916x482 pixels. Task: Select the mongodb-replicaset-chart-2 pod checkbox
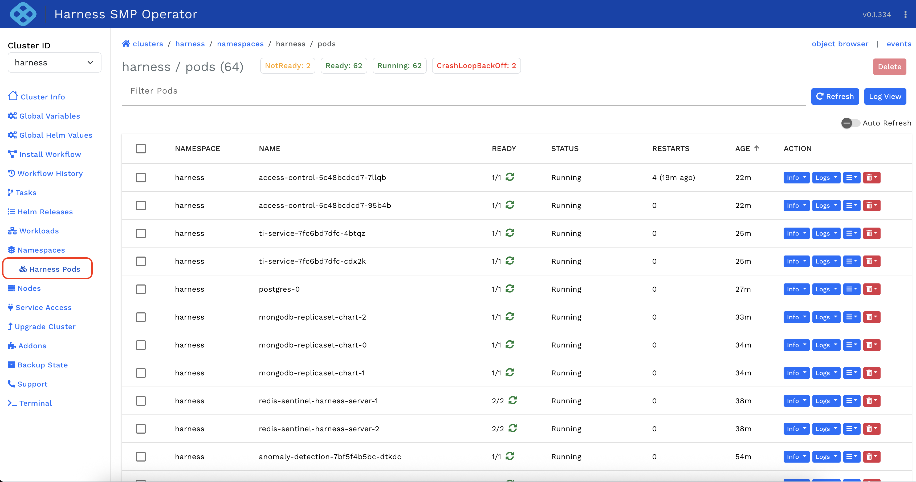point(141,317)
